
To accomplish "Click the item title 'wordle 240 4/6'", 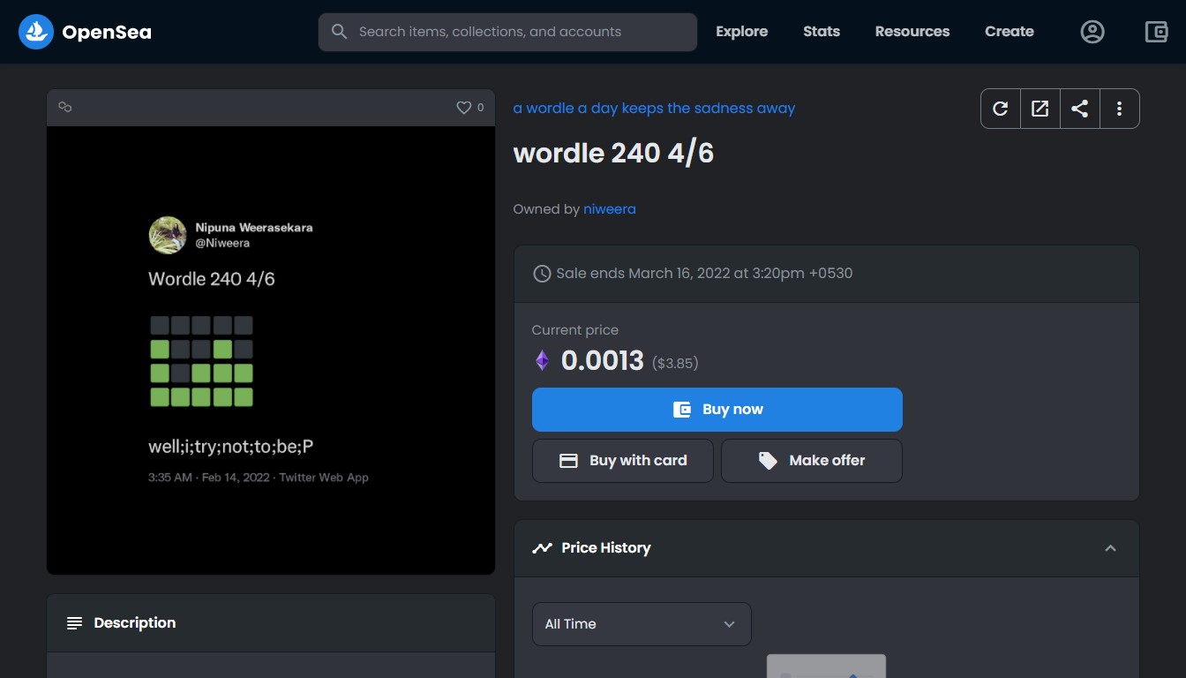I will tap(613, 154).
